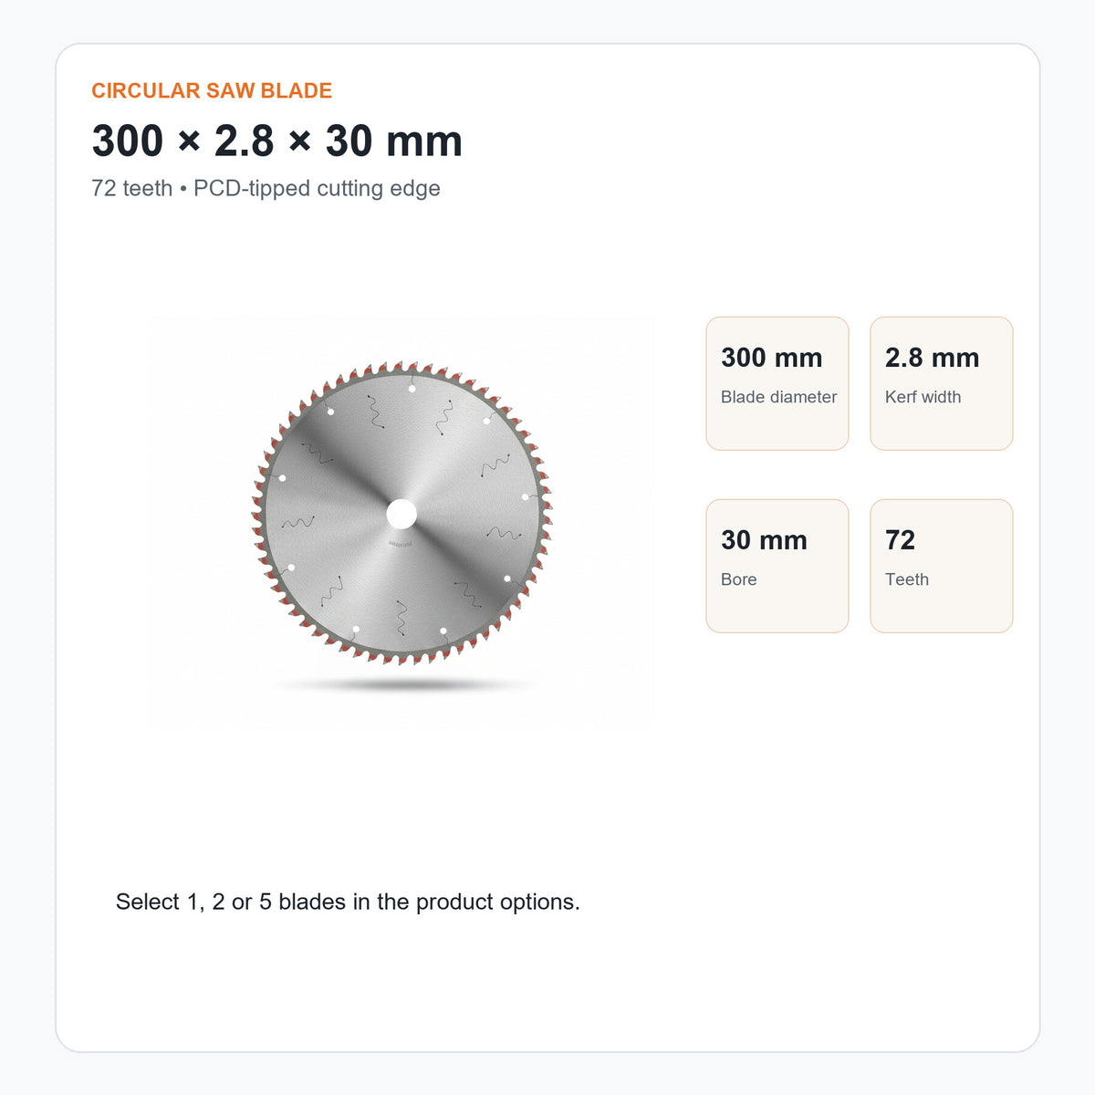Click the small engraving below the bore hole
Screen dimensions: 1095x1095
click(401, 543)
